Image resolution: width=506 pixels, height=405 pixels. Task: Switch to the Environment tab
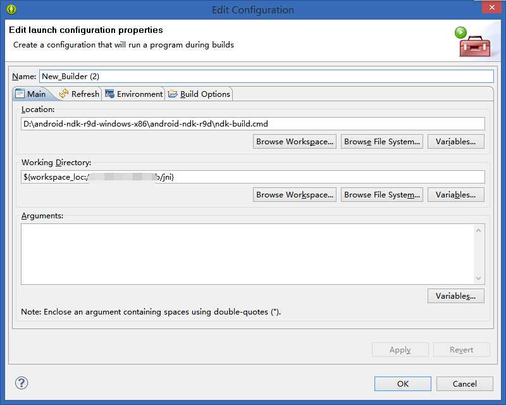133,94
